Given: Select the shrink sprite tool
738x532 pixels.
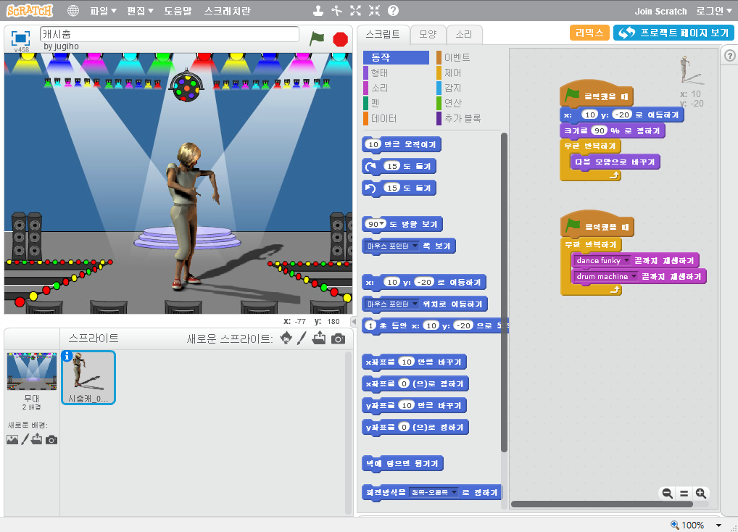Looking at the screenshot, I should [374, 11].
